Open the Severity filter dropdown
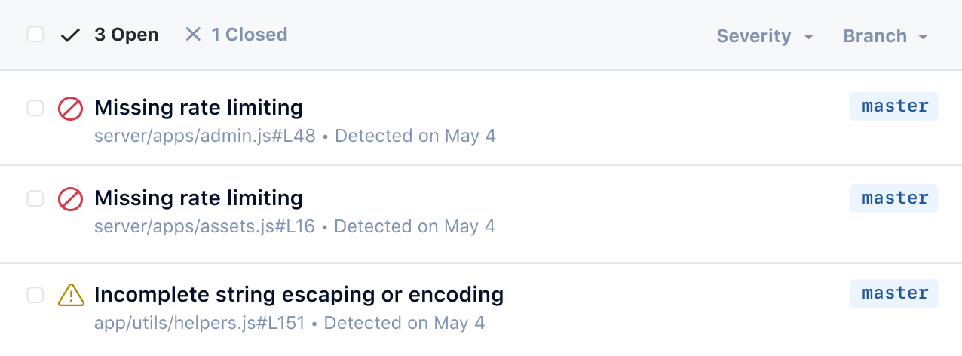 764,36
